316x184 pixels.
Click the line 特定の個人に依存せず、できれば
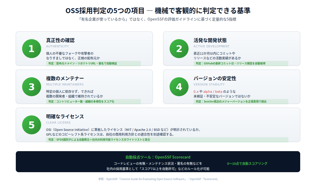point(70,91)
